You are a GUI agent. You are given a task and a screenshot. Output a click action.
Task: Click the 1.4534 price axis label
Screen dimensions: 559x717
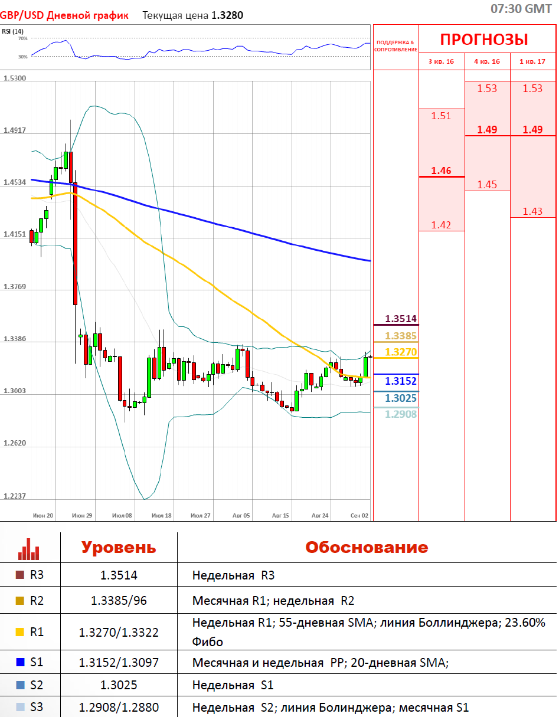(14, 182)
